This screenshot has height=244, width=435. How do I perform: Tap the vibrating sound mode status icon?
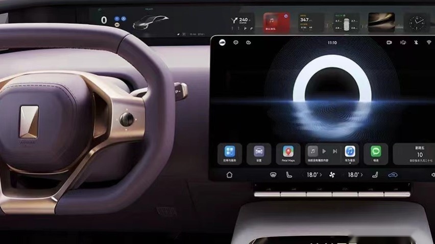pyautogui.click(x=403, y=42)
